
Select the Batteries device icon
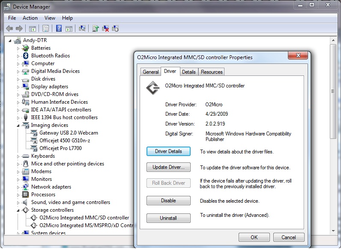coord(25,48)
